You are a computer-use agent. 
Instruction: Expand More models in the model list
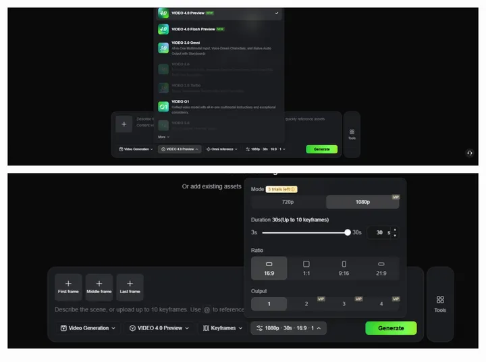tap(163, 137)
